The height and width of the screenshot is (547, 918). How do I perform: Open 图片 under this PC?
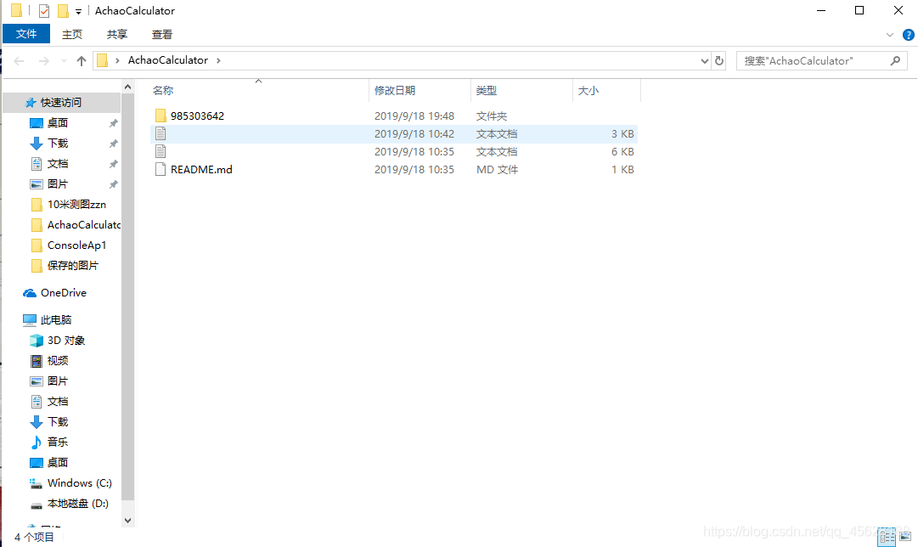(x=58, y=381)
